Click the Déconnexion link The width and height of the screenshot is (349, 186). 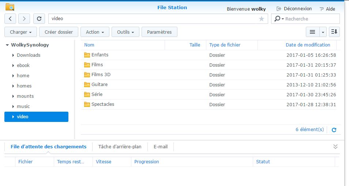(294, 8)
